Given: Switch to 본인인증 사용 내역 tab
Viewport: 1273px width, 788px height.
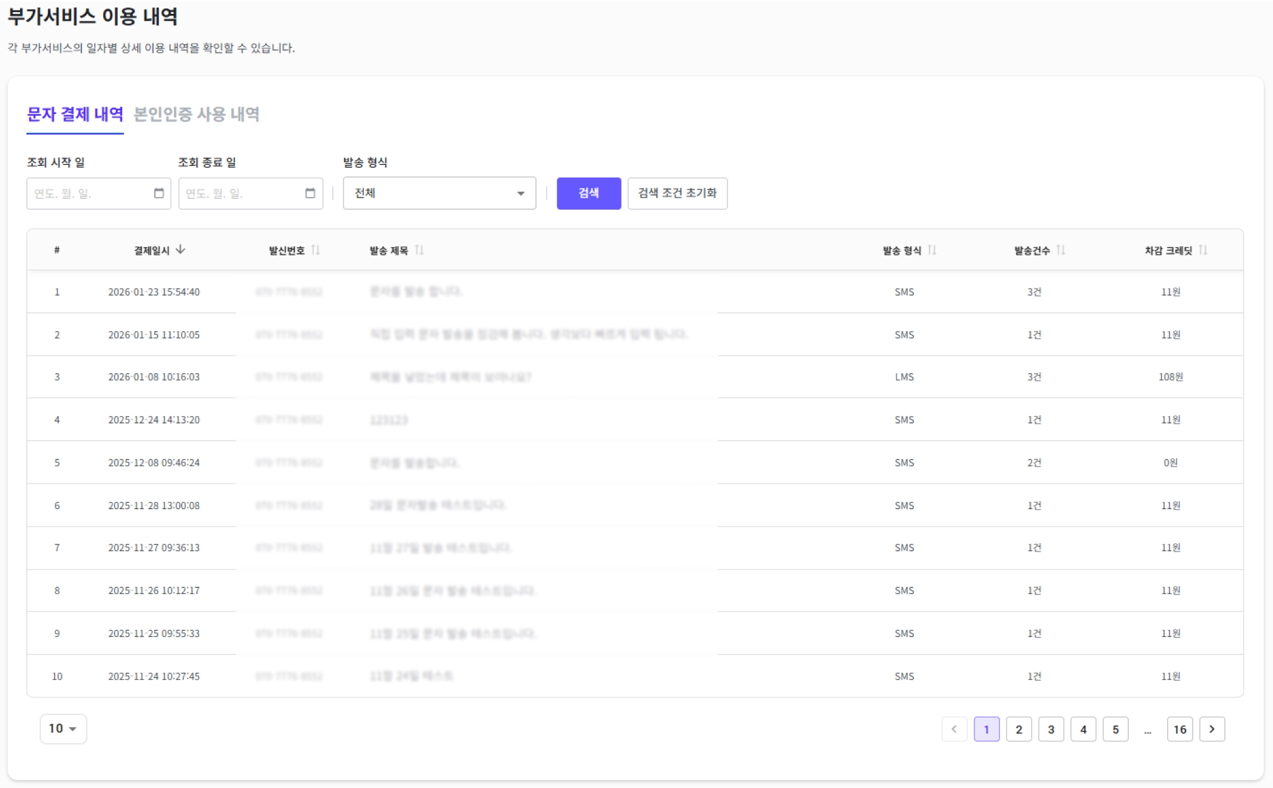Looking at the screenshot, I should click(x=197, y=114).
